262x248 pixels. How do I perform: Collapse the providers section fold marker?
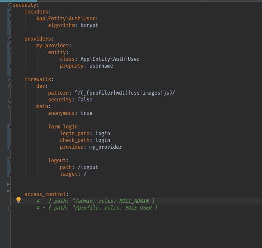tap(10, 39)
